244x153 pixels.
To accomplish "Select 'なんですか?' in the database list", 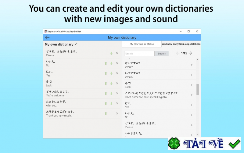I will (x=160, y=65).
